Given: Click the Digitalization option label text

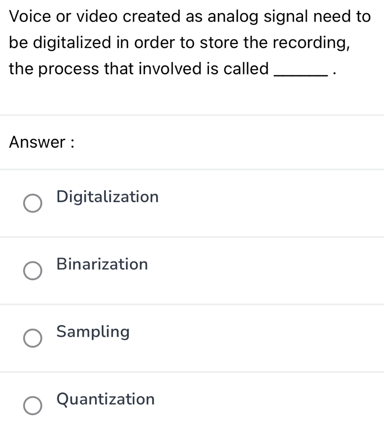Looking at the screenshot, I should coord(107,197).
